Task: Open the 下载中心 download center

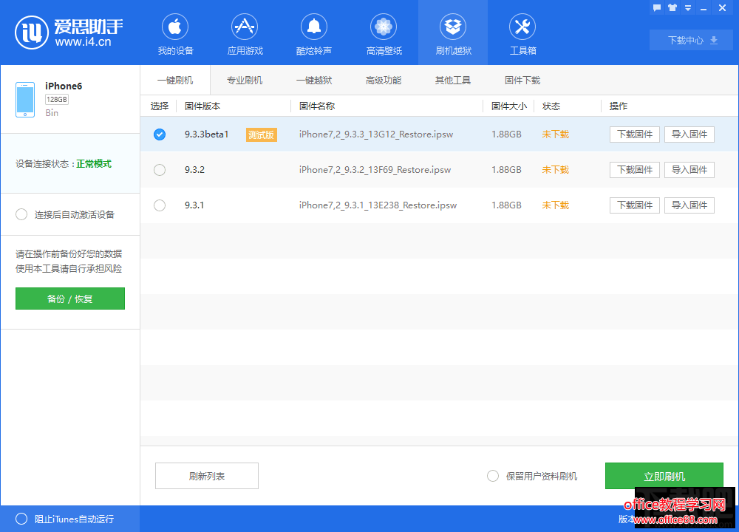Action: point(692,40)
